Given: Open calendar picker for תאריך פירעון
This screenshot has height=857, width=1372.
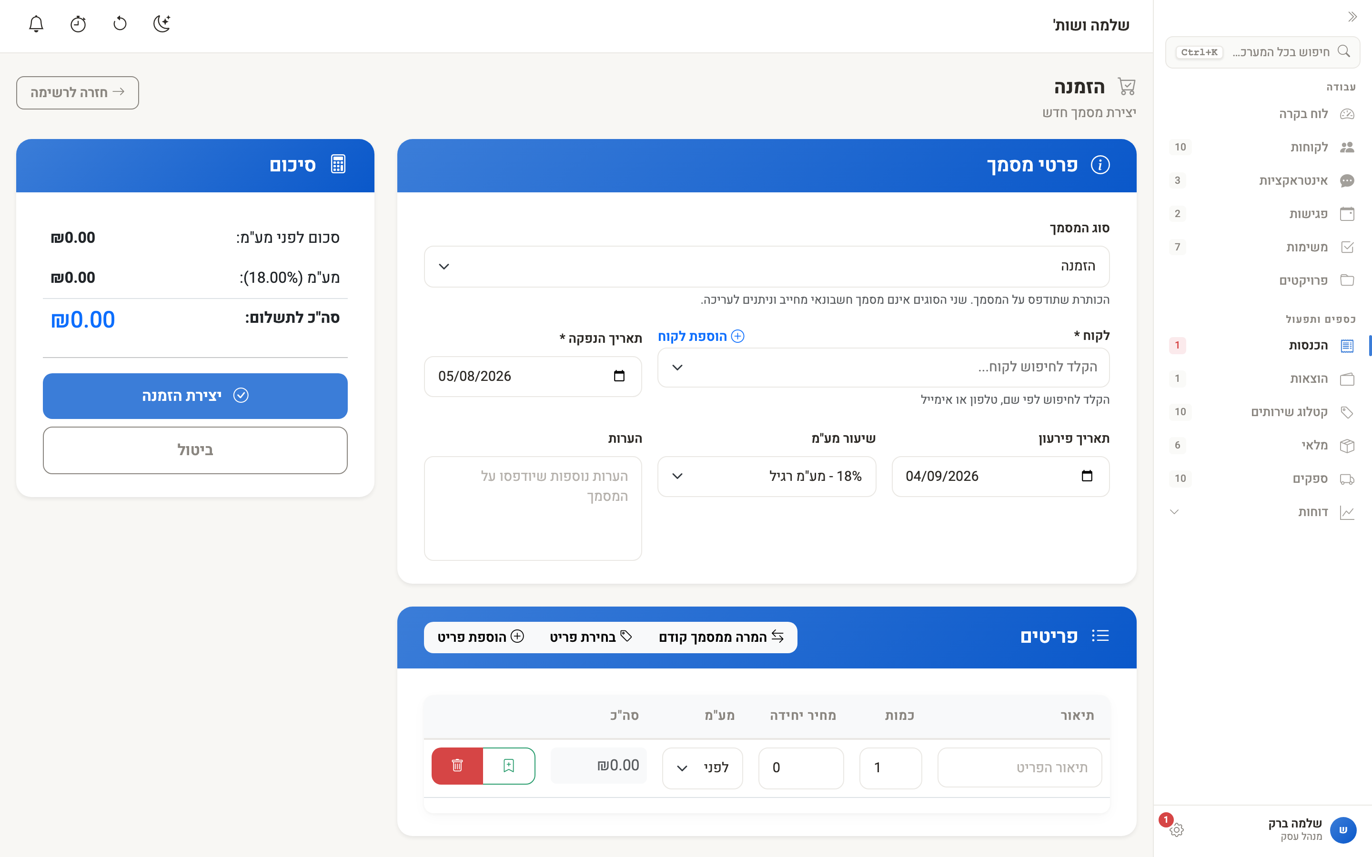Looking at the screenshot, I should pyautogui.click(x=1087, y=476).
